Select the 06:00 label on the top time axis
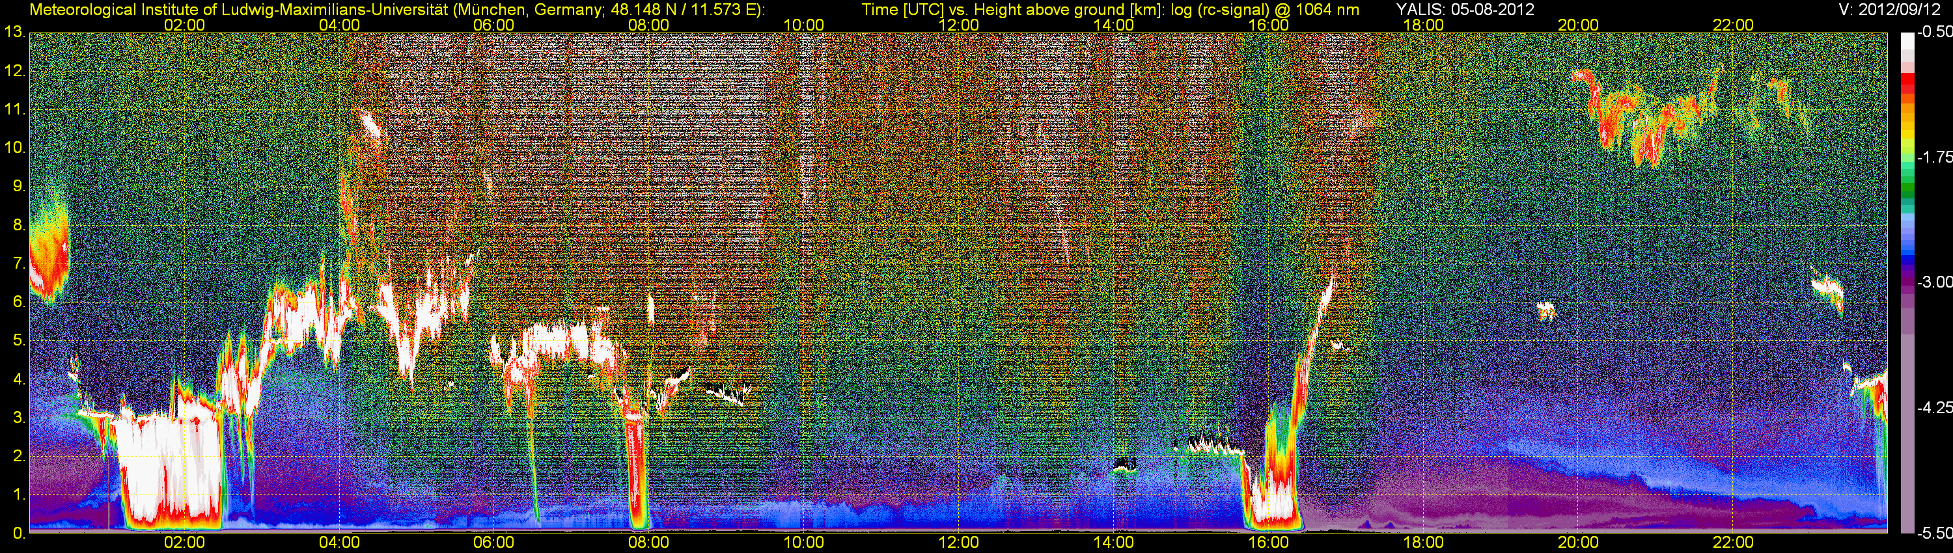 (493, 24)
